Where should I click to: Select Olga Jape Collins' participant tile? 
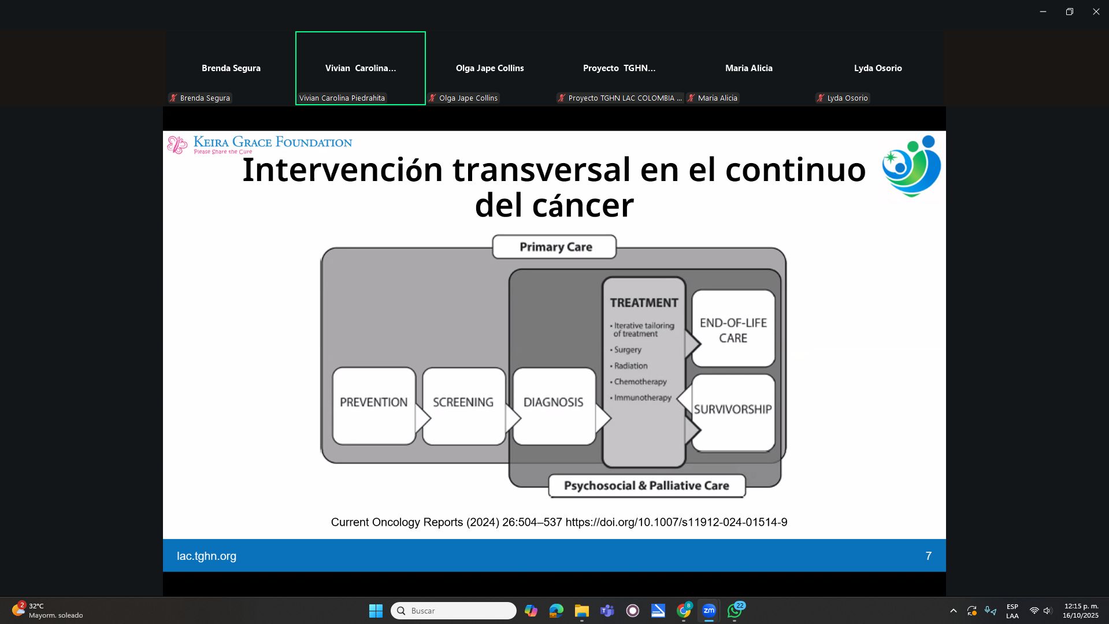click(489, 68)
